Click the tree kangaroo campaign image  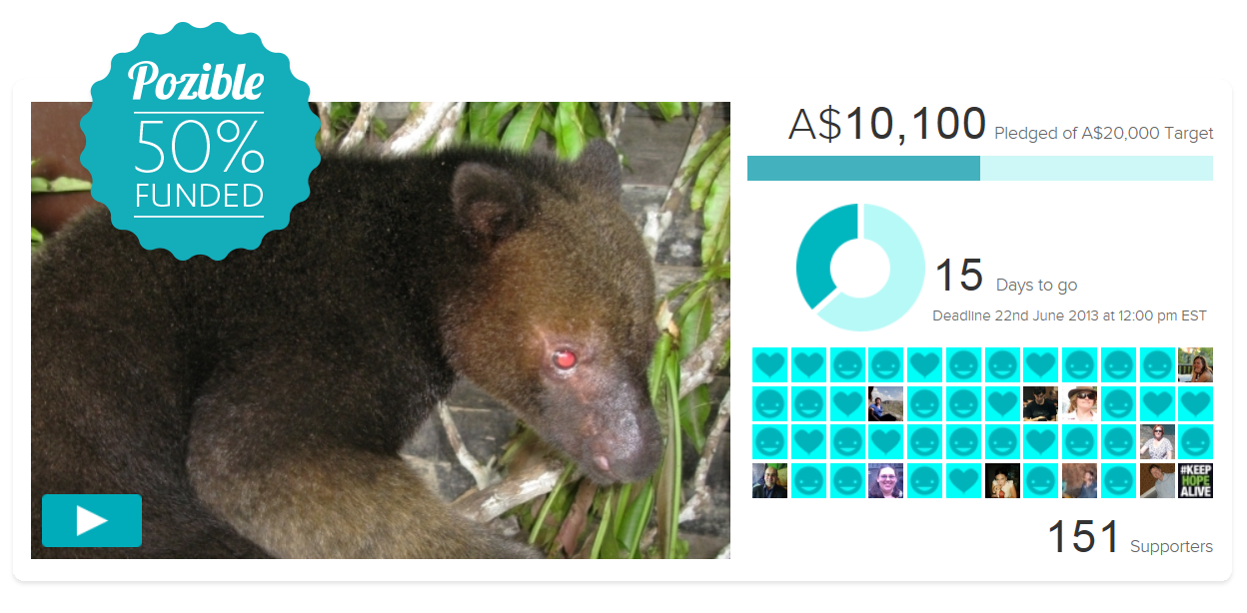(x=381, y=330)
